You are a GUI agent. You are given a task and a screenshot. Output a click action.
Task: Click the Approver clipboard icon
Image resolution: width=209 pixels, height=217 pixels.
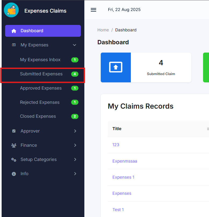pos(14,131)
